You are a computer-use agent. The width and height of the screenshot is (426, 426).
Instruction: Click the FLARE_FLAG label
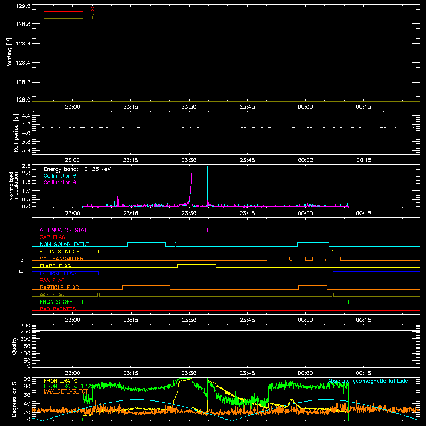pyautogui.click(x=55, y=266)
